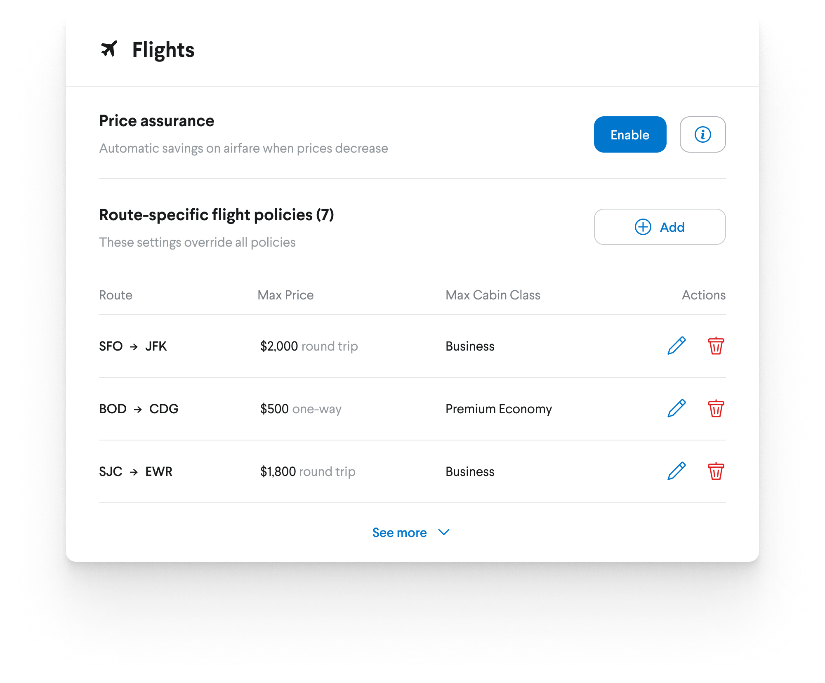The image size is (825, 683).
Task: Delete the SFO to JFK policy
Action: (x=716, y=346)
